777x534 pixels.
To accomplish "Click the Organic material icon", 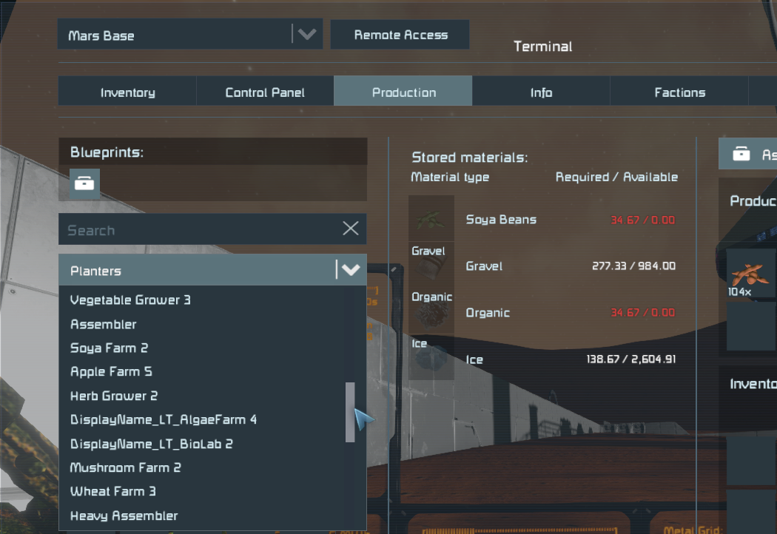I will [431, 311].
